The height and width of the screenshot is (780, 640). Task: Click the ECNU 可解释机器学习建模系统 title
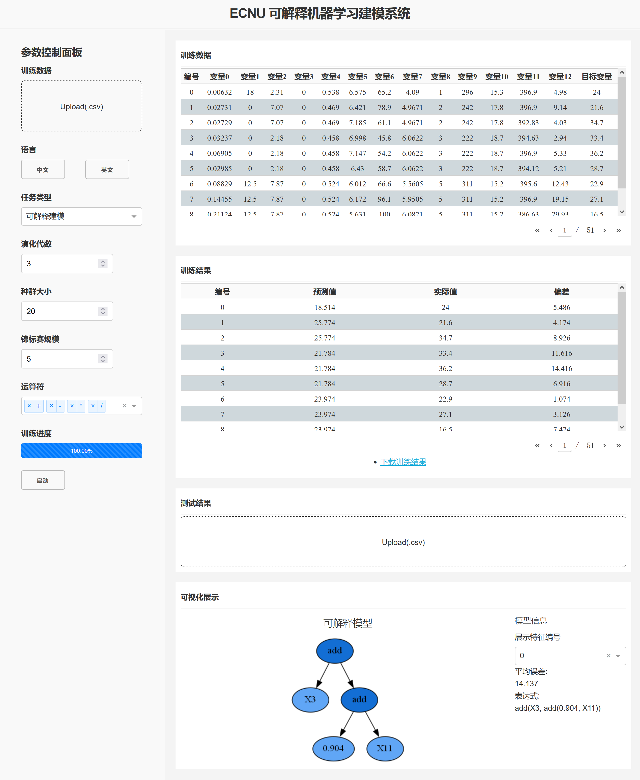coord(320,14)
